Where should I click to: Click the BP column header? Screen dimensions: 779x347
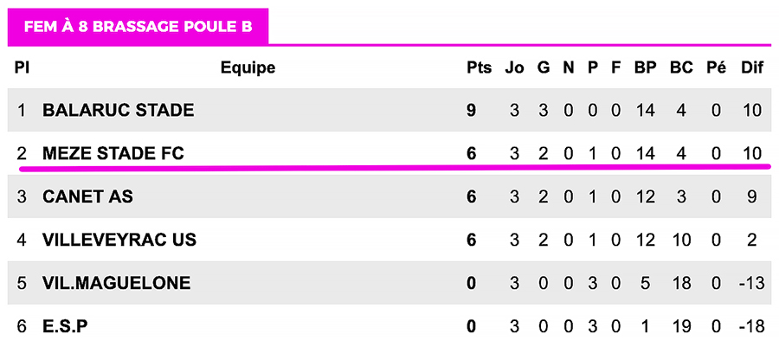click(x=645, y=67)
